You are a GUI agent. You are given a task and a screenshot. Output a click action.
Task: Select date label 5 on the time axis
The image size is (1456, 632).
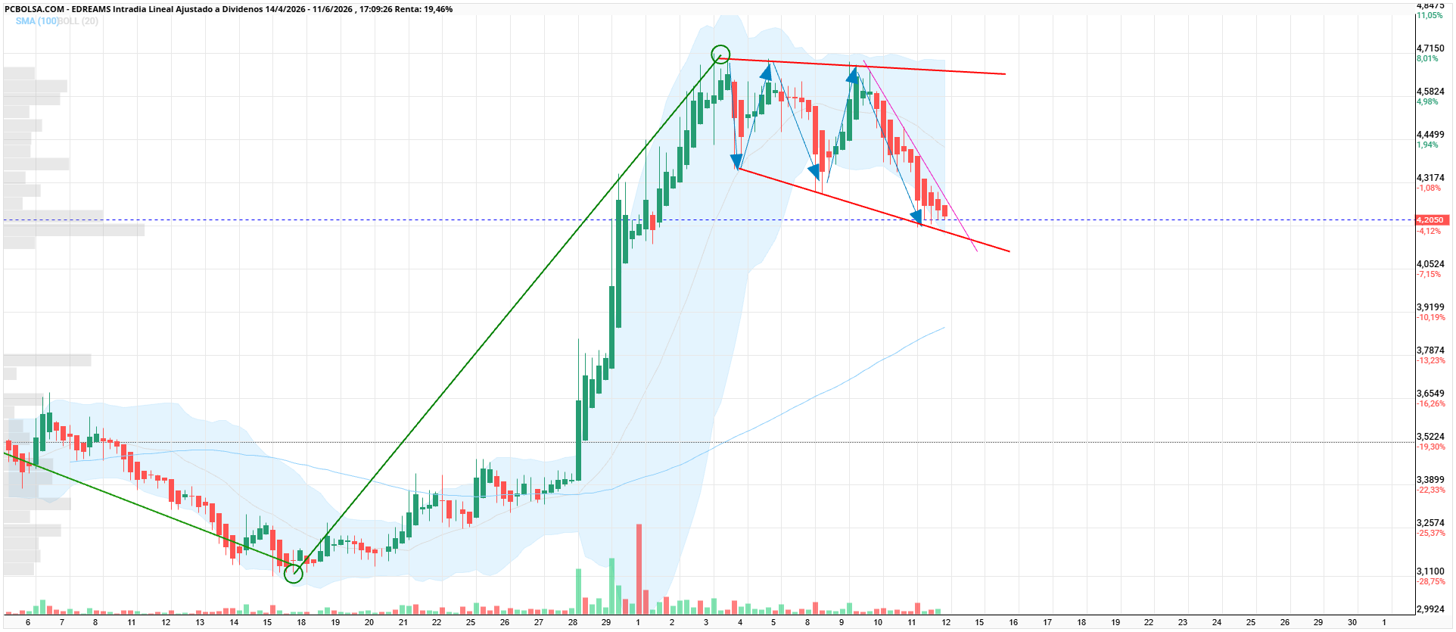tap(773, 623)
